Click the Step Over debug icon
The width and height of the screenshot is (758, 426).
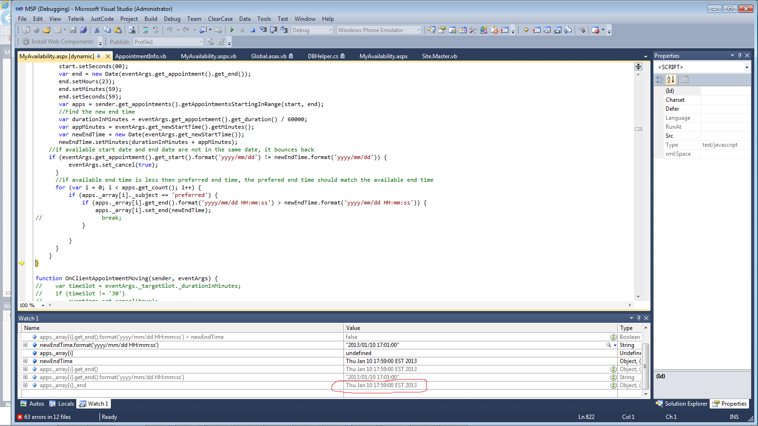click(273, 30)
